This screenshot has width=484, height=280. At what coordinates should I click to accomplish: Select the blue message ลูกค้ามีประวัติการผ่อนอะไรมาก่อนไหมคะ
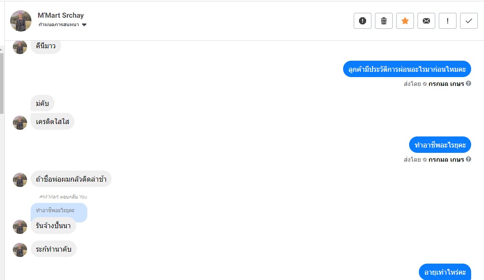406,69
